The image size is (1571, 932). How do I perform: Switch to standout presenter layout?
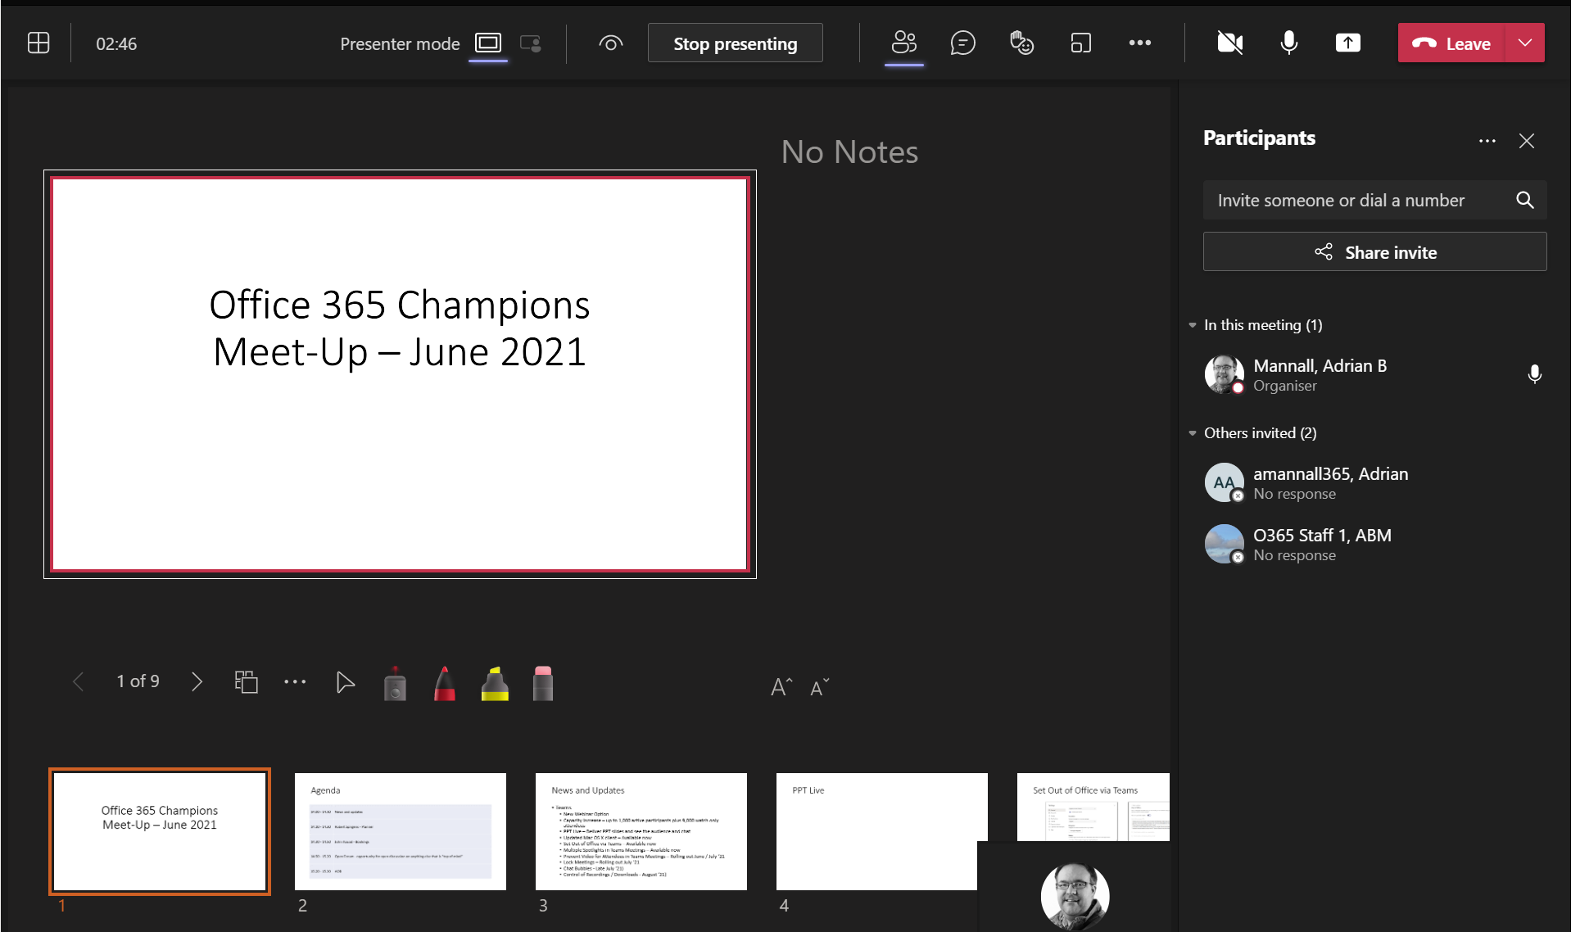(x=530, y=44)
